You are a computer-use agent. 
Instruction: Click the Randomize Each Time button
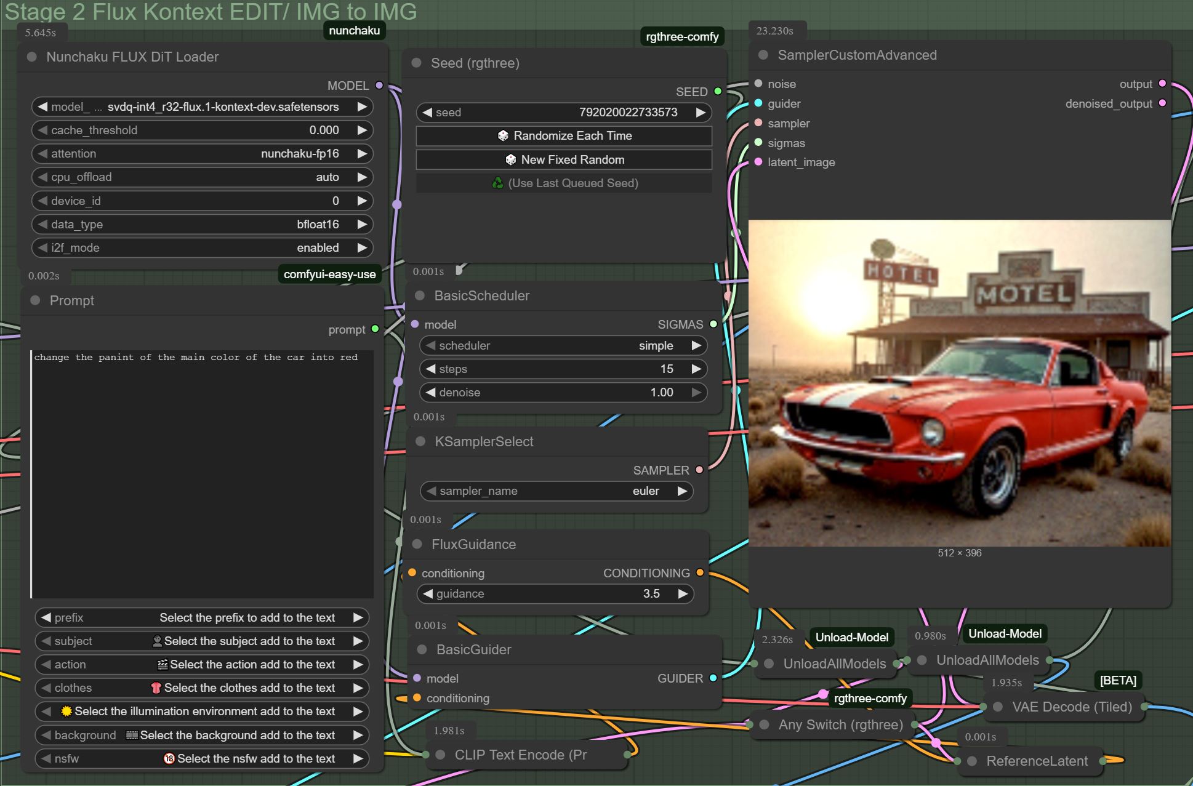564,135
